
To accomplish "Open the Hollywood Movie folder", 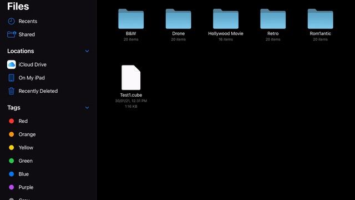I will (x=226, y=19).
